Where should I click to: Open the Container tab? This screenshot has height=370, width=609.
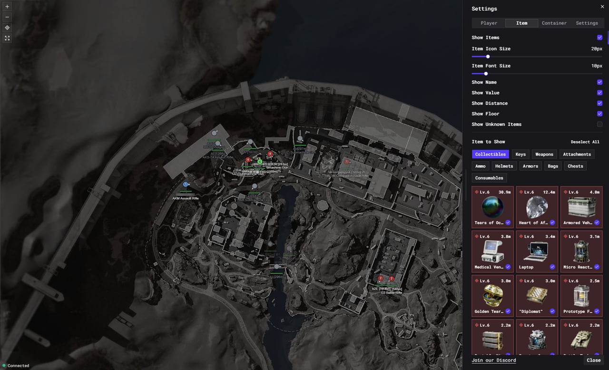[554, 23]
